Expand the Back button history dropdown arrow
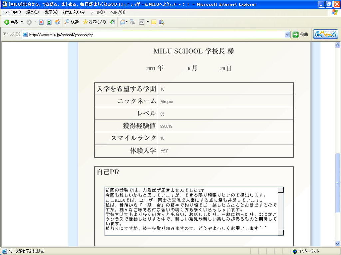 coord(22,22)
